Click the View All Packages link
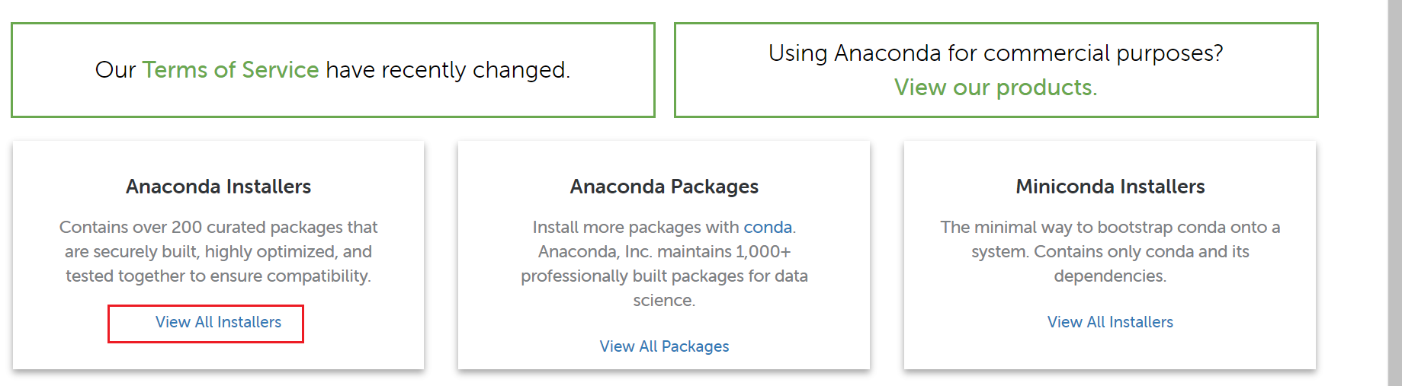 (664, 346)
